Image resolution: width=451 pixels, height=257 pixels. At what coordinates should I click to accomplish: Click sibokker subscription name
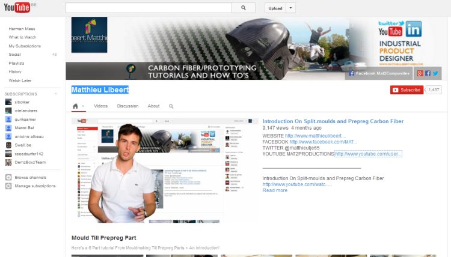point(22,102)
